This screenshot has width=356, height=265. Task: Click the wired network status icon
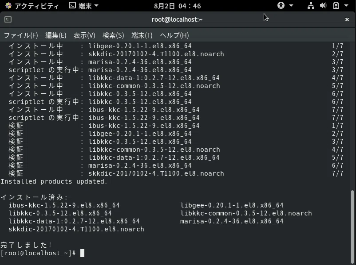[311, 5]
